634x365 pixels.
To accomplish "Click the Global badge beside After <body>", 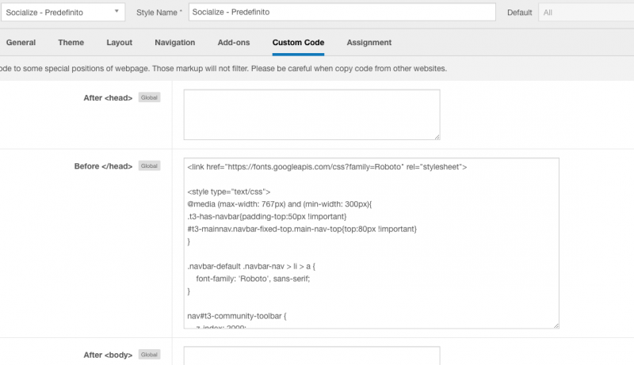I will tap(149, 355).
